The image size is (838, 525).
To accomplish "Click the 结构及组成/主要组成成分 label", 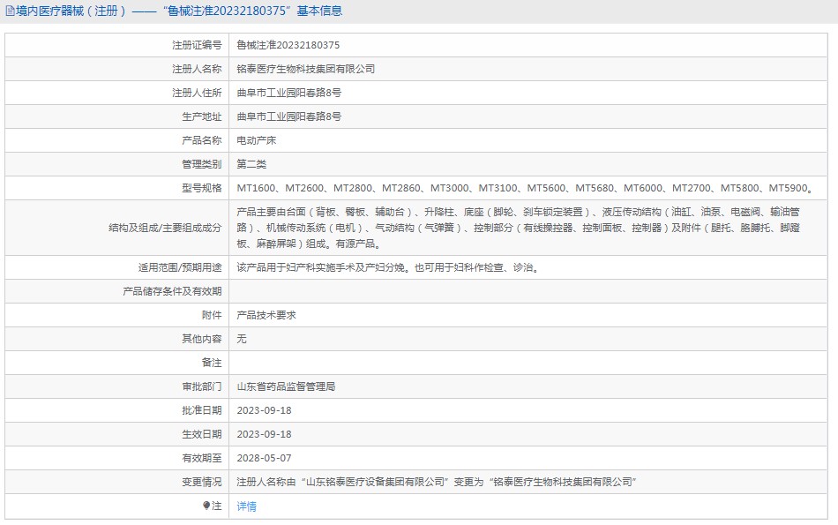I will (x=165, y=228).
